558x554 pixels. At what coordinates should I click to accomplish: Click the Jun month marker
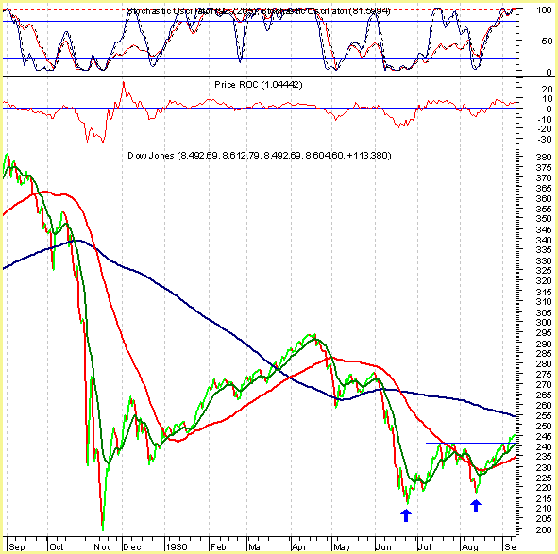(383, 546)
